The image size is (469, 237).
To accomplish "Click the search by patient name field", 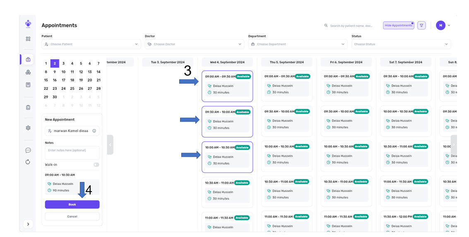I will (351, 26).
